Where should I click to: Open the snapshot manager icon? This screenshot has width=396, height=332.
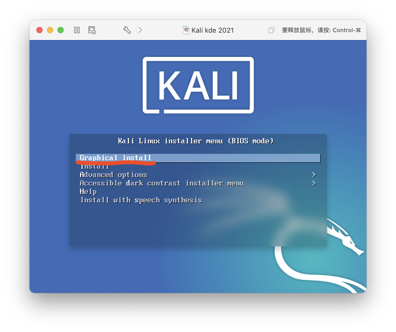click(x=92, y=30)
